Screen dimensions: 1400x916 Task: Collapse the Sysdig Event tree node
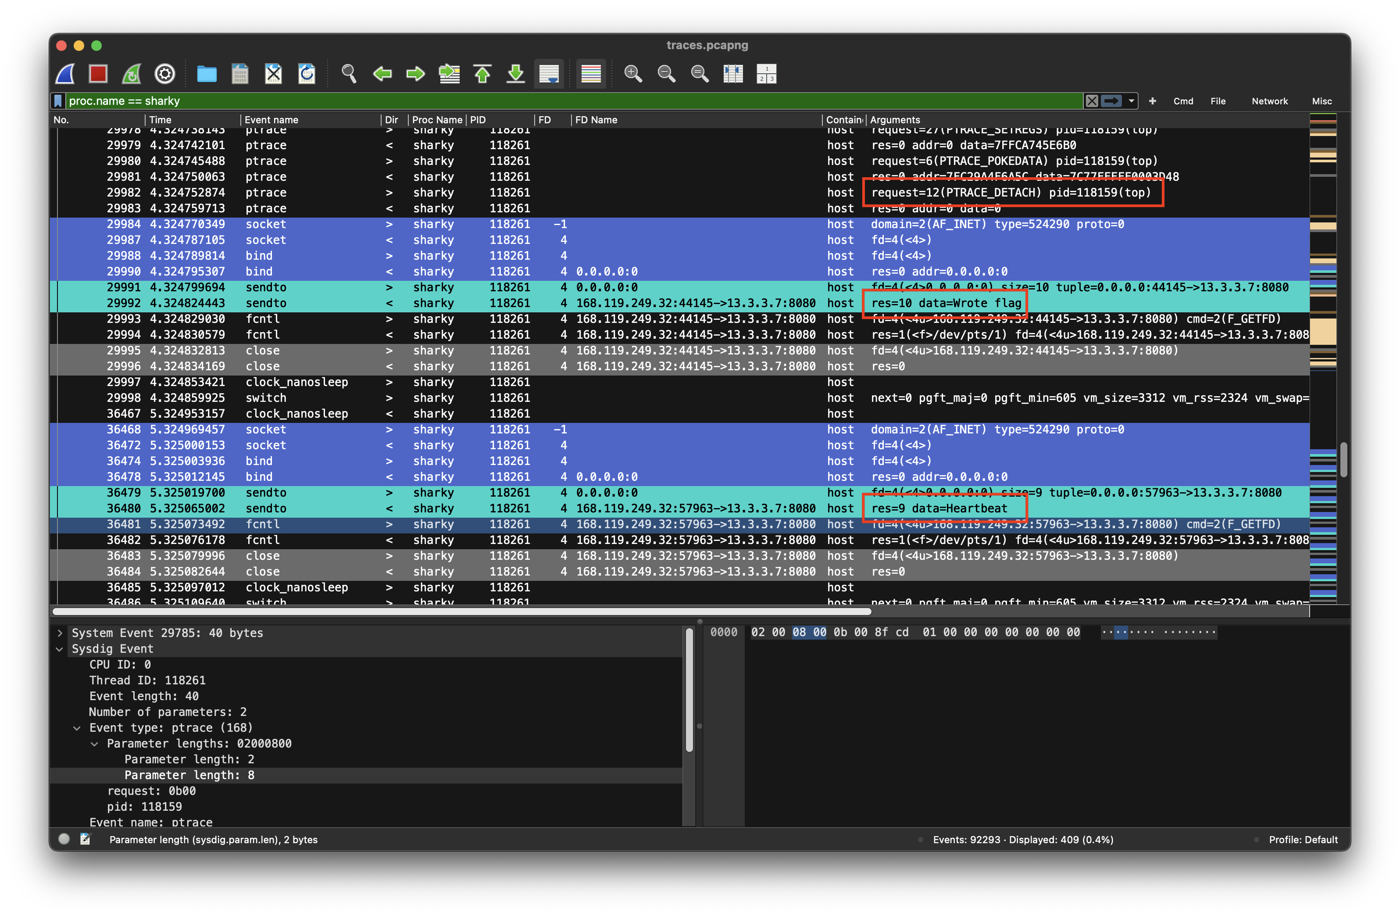(59, 649)
